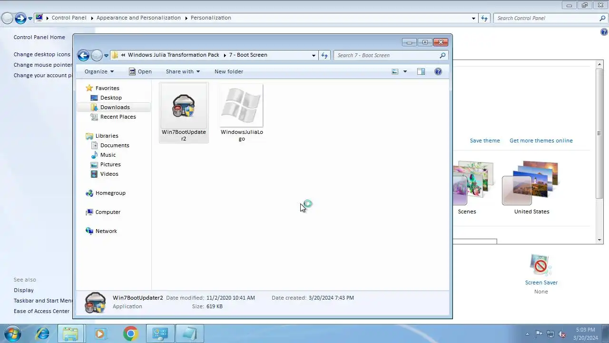Screen dimensions: 609x343
Task: Change the view with the views icon
Action: [x=395, y=71]
